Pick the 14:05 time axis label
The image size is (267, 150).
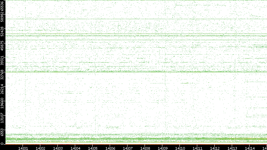(93, 149)
